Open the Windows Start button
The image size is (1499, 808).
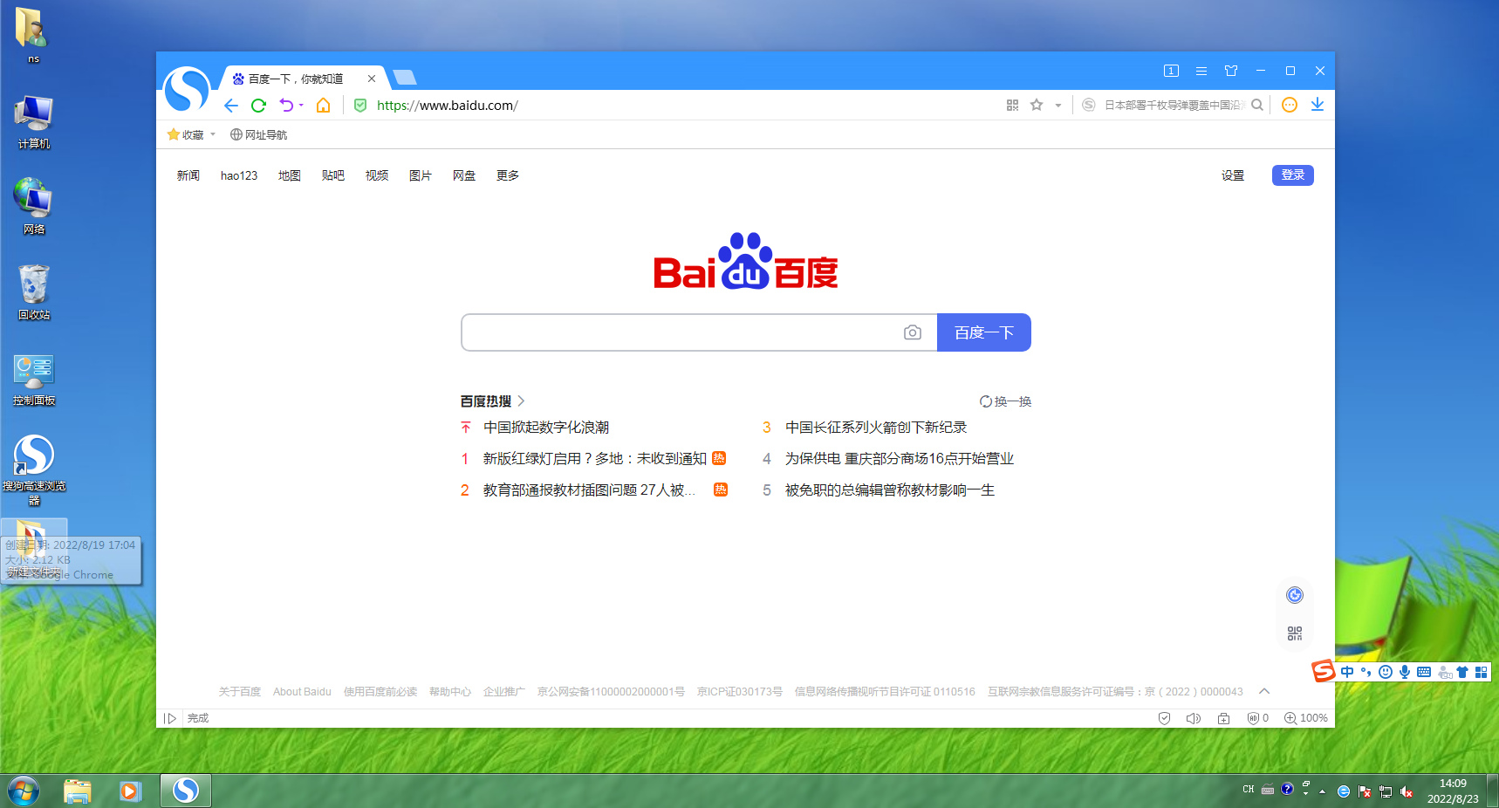tap(23, 791)
